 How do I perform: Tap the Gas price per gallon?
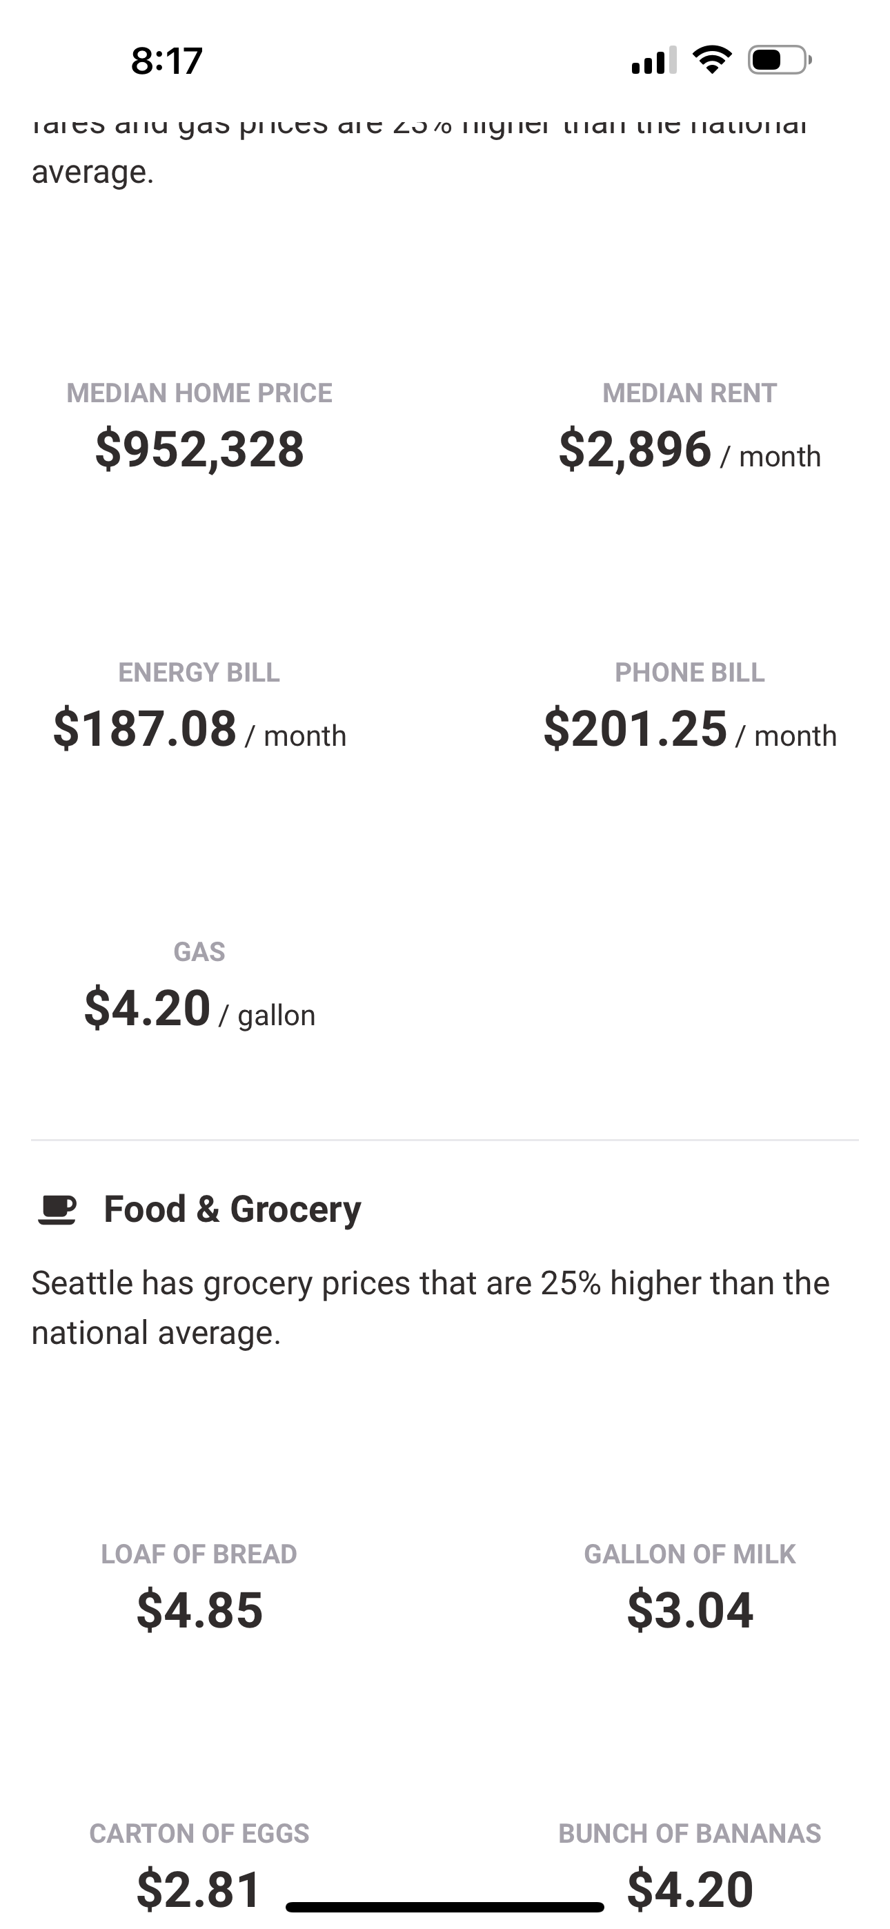click(x=148, y=1008)
